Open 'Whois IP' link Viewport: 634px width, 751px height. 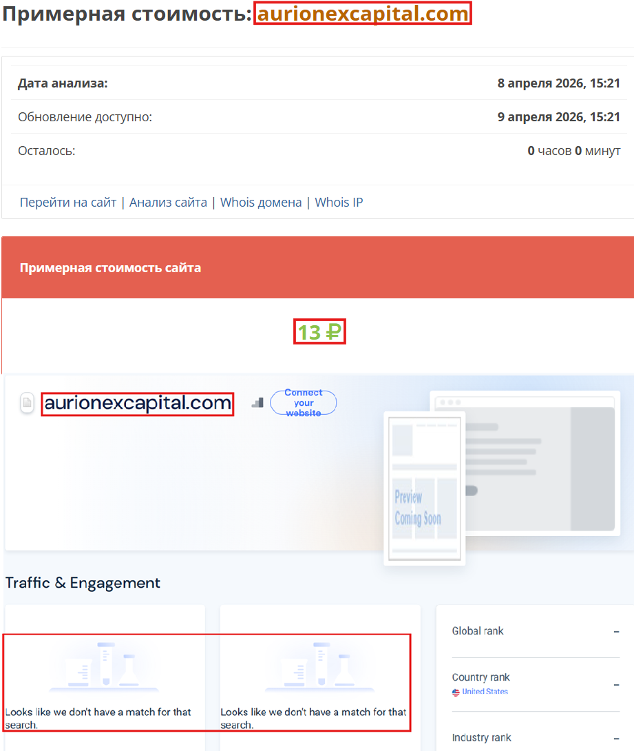click(338, 203)
